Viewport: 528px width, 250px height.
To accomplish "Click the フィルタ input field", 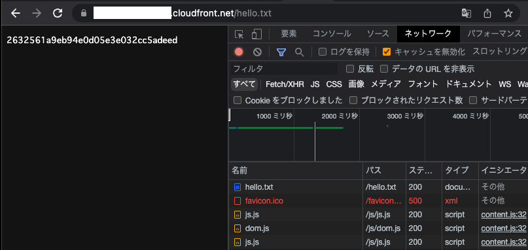I will (285, 69).
